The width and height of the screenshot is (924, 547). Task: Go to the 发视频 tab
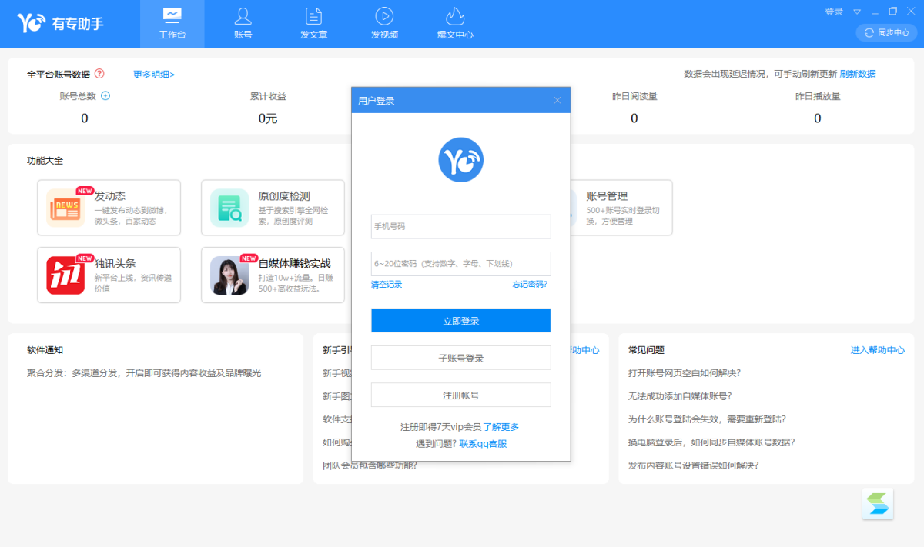click(x=384, y=24)
